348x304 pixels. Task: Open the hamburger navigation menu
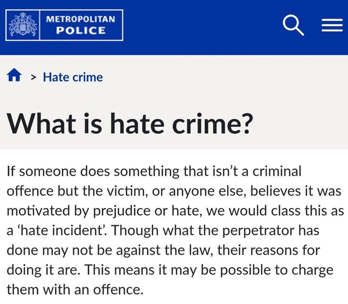click(331, 25)
